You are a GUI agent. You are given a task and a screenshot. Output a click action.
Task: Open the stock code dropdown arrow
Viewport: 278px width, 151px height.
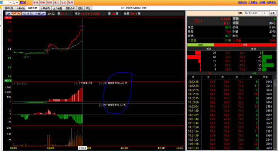pos(10,2)
